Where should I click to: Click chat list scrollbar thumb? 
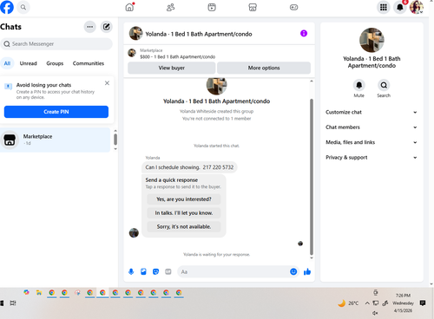tap(115, 139)
